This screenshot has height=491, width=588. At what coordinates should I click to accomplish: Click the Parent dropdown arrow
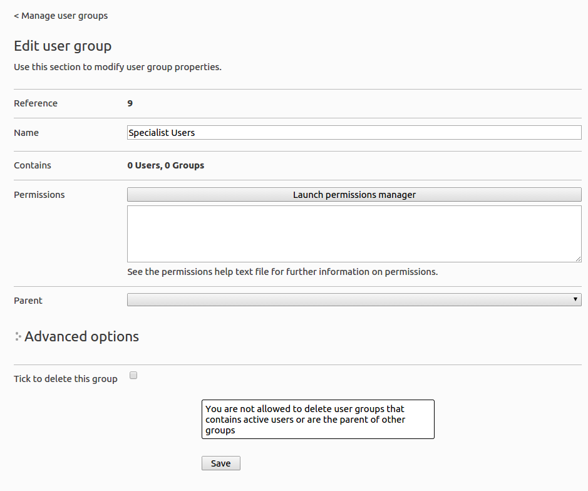click(x=575, y=299)
